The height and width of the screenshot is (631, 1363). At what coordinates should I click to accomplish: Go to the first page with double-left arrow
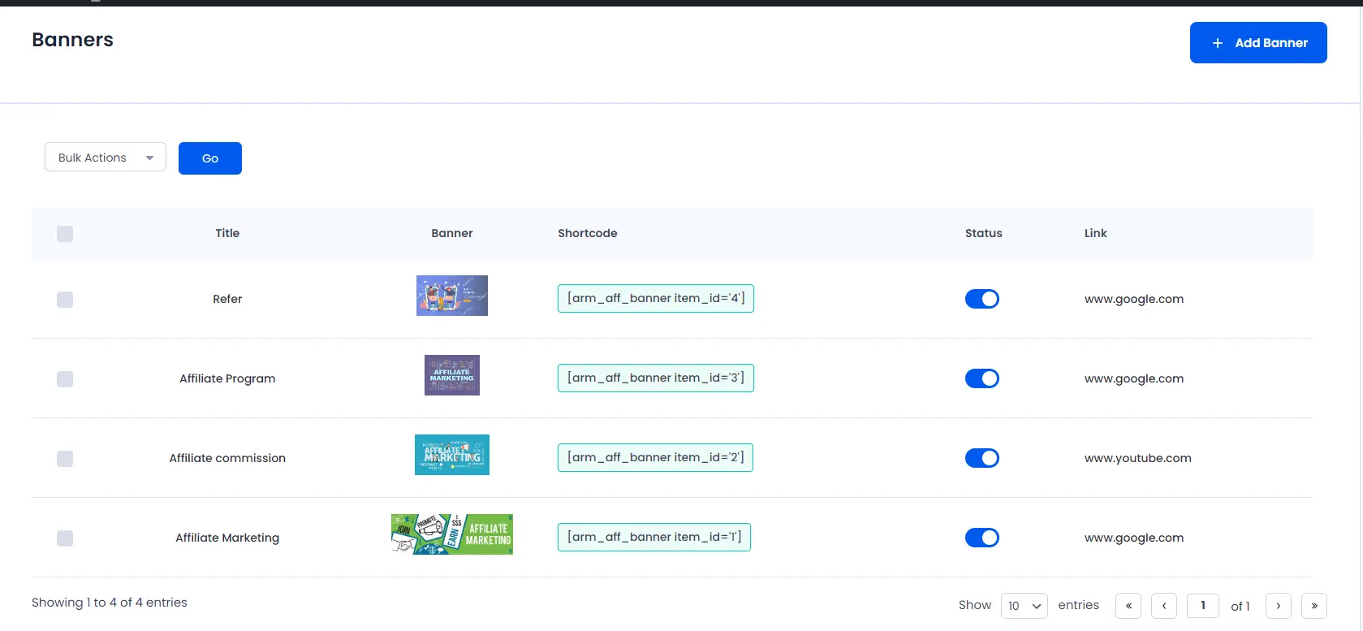(1128, 606)
